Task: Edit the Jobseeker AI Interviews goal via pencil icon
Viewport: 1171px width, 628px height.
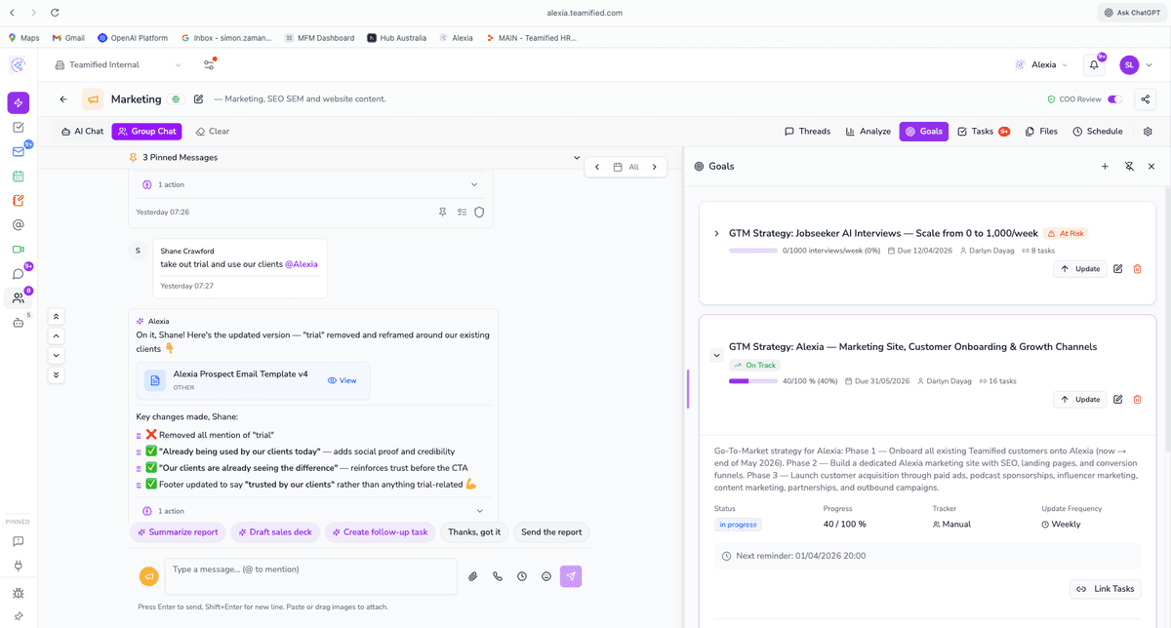Action: pos(1117,268)
